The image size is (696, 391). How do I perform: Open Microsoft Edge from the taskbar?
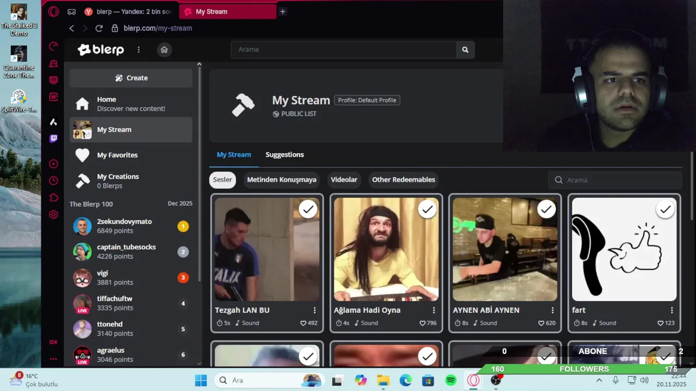(406, 380)
